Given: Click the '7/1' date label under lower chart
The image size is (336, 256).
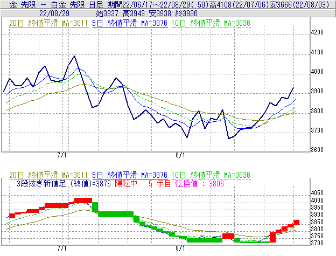Looking at the screenshot, I should [x=62, y=248].
